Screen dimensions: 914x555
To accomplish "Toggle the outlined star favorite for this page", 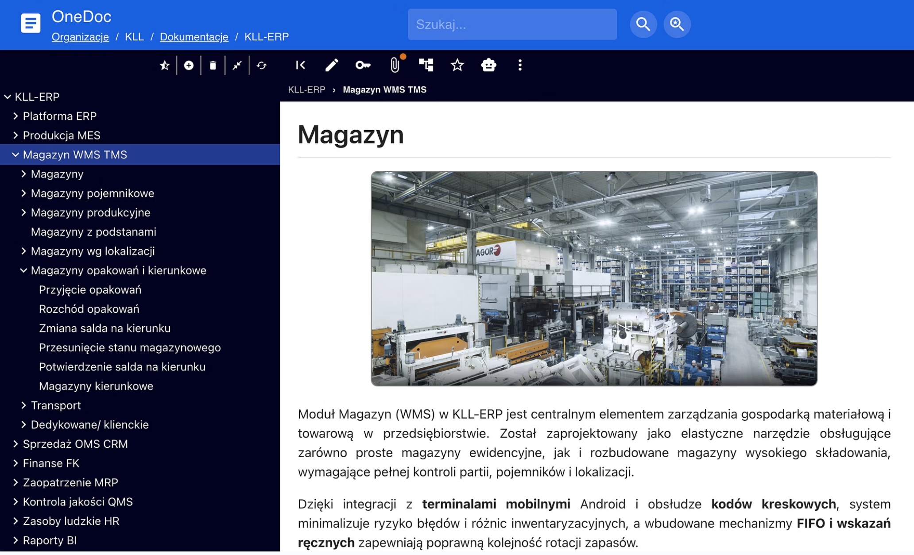I will [x=457, y=66].
